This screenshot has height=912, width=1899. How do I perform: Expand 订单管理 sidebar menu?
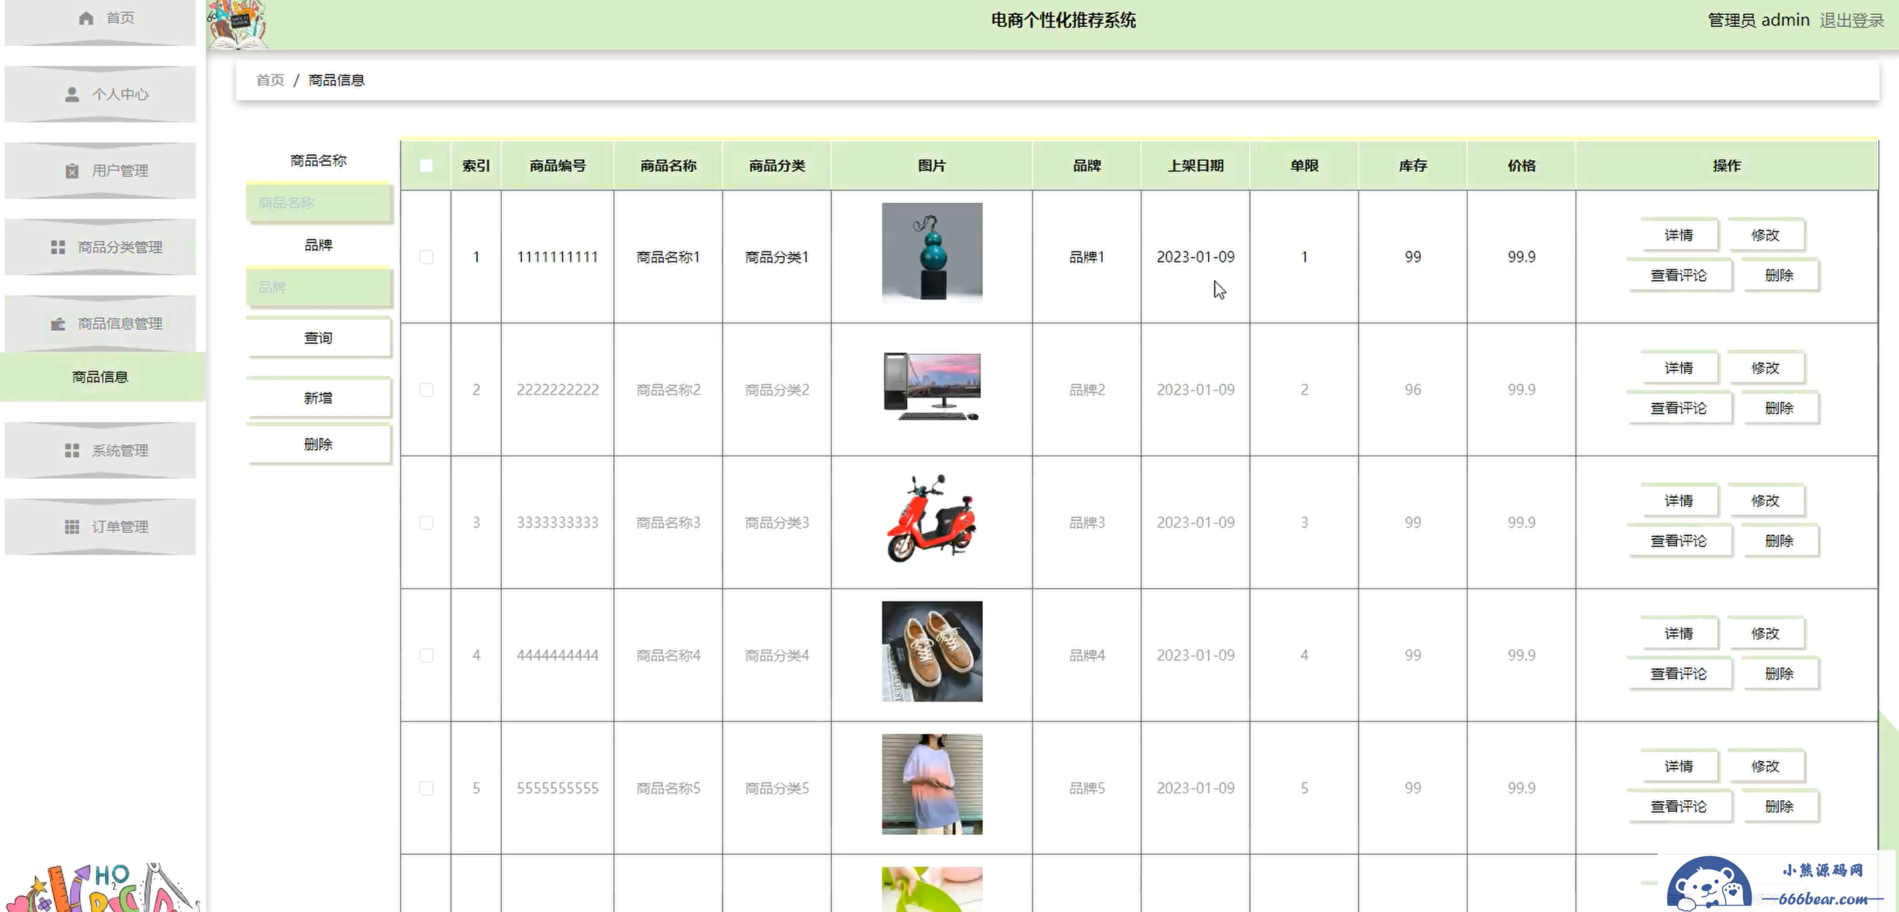point(100,527)
